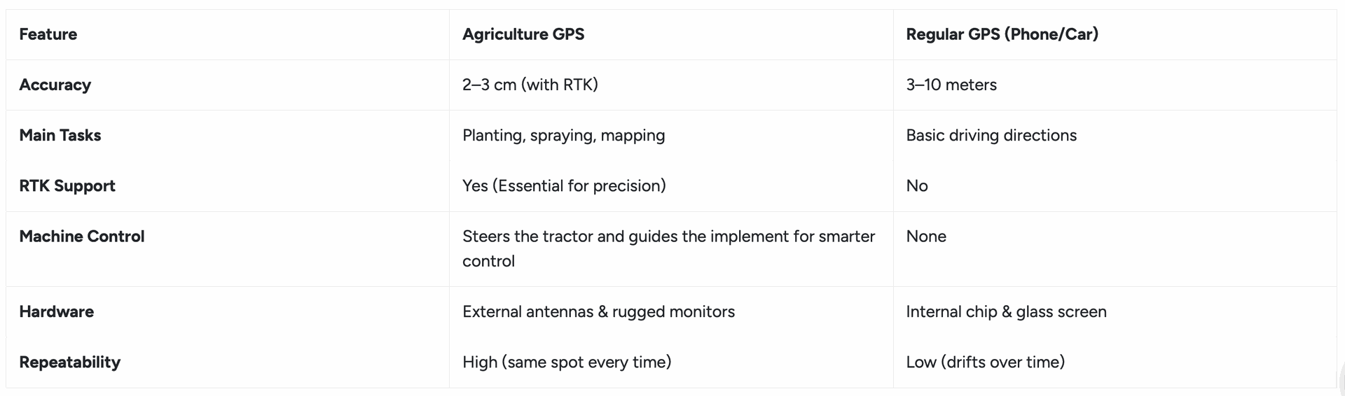The image size is (1345, 396).
Task: Click the Yes (Essential for precision) cell
Action: tap(564, 185)
